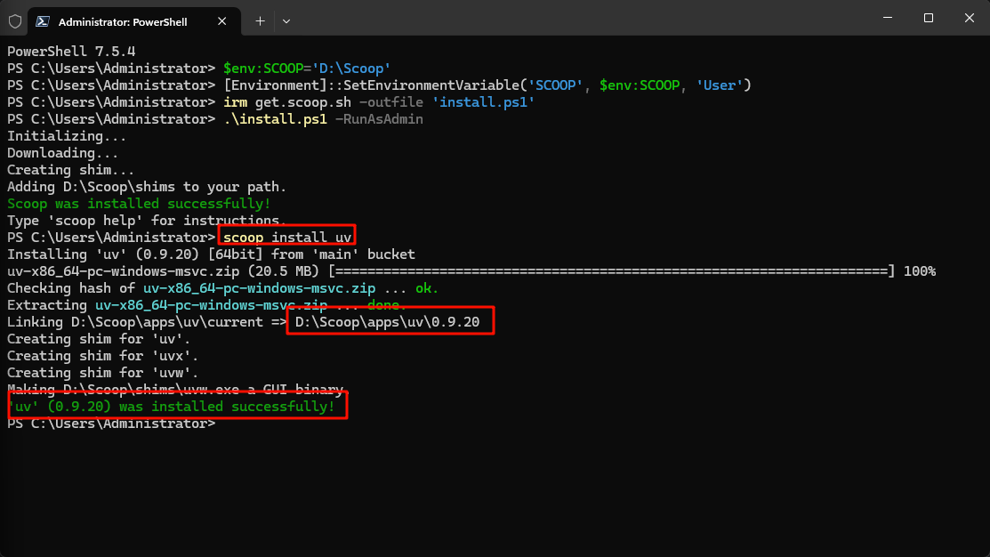Select the Administrator: PowerShell tab
990x557 pixels.
click(123, 20)
